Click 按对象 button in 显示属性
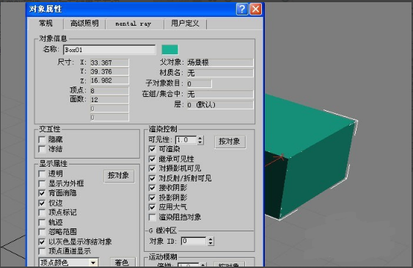The height and width of the screenshot is (268, 413). (x=119, y=175)
